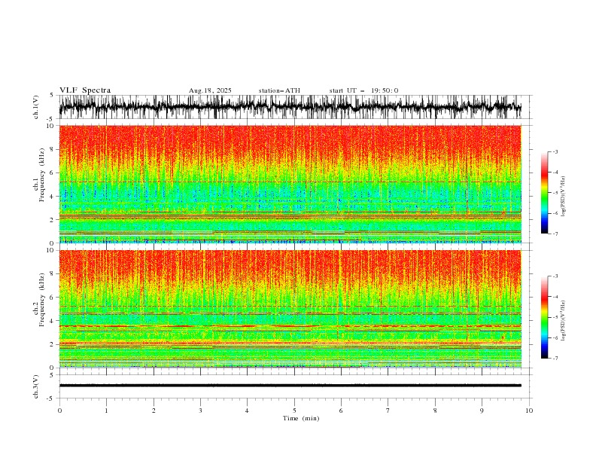Click the 'ch.1(V)' axis label
The image size is (596, 461).
click(x=36, y=107)
